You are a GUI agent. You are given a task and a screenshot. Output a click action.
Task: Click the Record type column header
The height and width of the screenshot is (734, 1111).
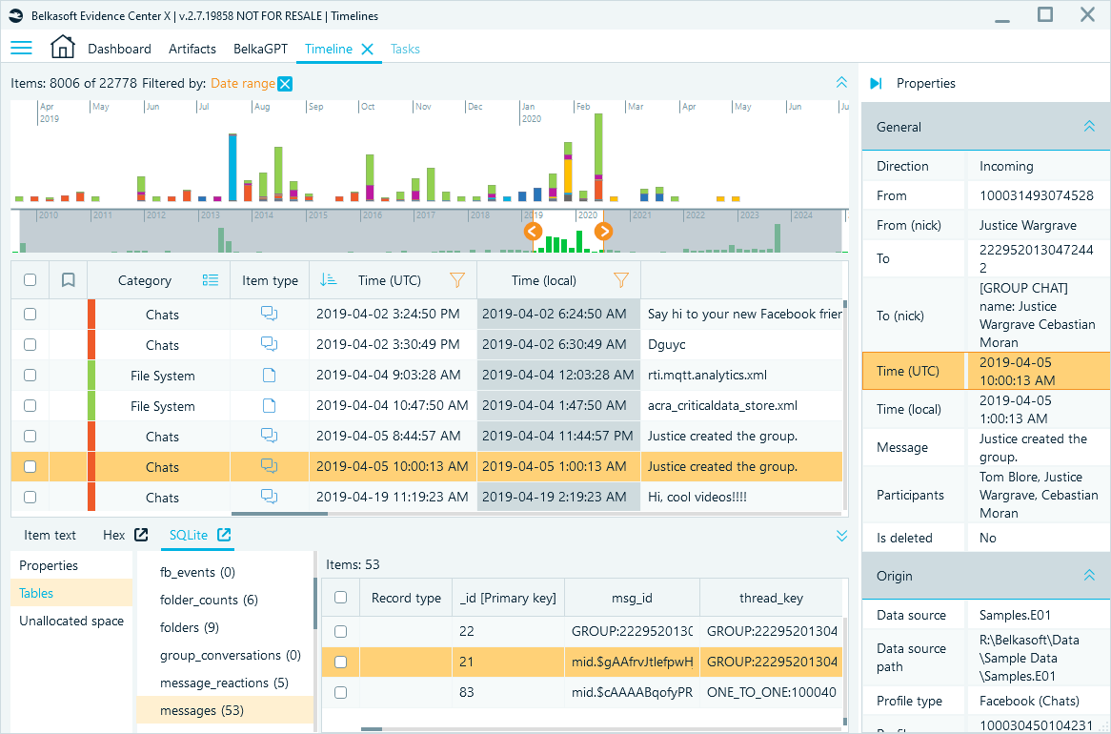[x=406, y=598]
